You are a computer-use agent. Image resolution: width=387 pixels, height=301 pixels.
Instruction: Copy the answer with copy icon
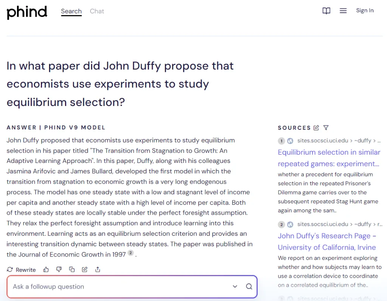click(x=72, y=269)
